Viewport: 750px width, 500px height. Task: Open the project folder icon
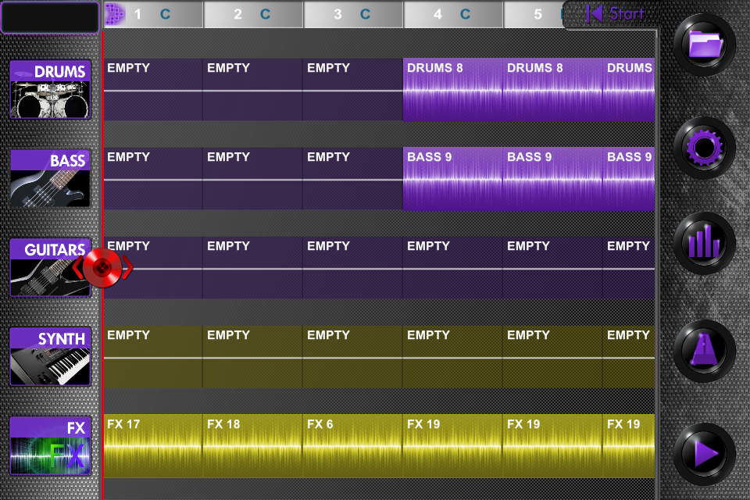(x=704, y=45)
